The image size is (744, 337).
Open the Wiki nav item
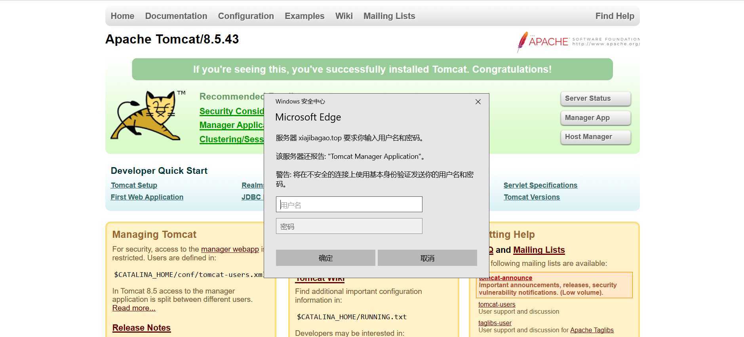point(344,16)
